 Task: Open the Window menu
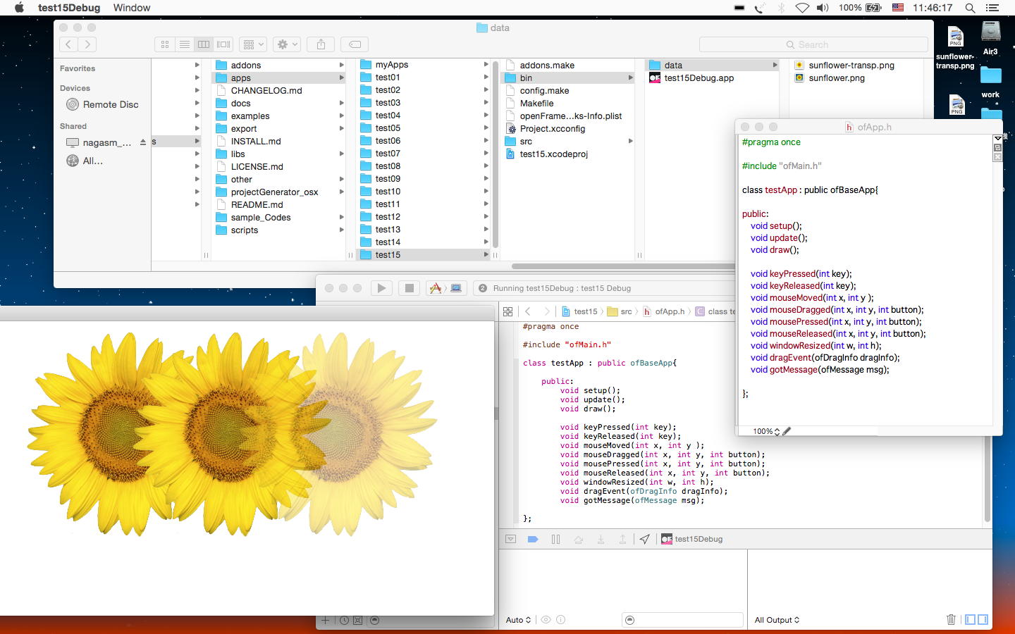[132, 8]
